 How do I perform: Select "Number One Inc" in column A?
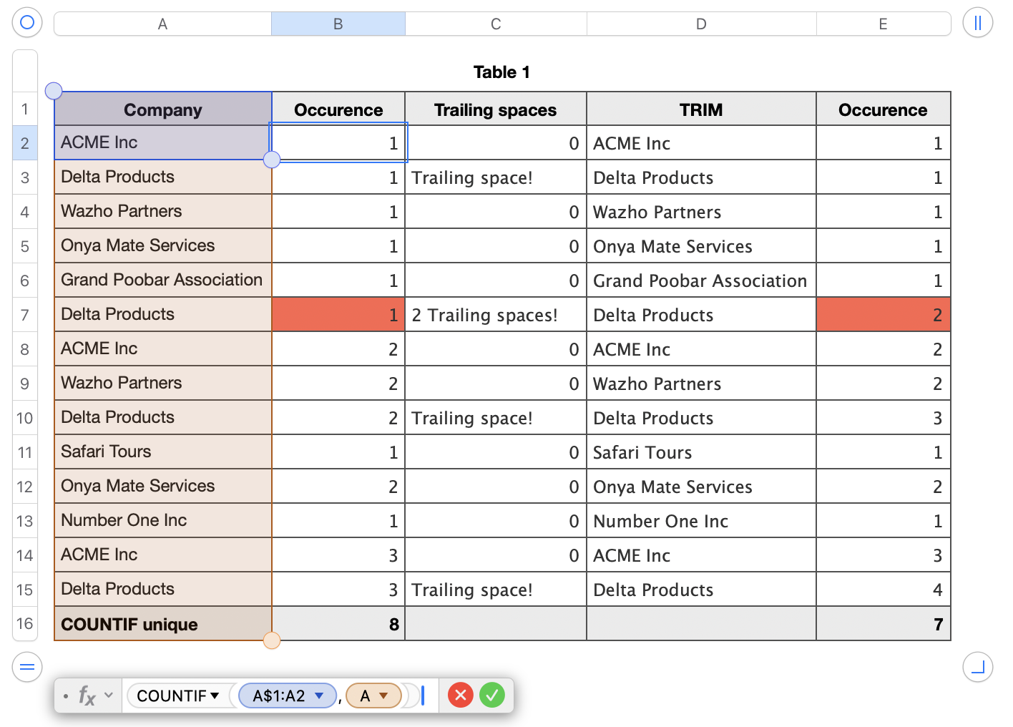[x=163, y=520]
